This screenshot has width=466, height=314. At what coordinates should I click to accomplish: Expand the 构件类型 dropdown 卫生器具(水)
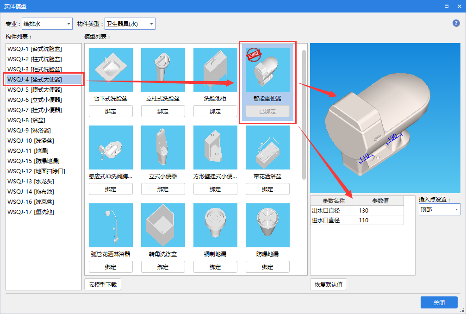pyautogui.click(x=130, y=24)
